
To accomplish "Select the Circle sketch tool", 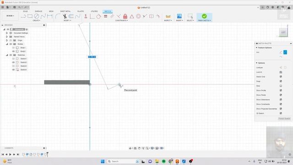I will tap(37, 16).
